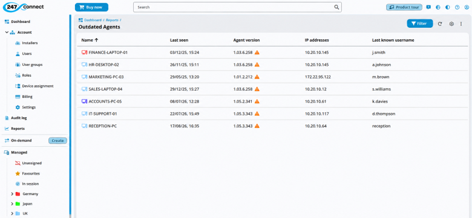
Task: Click the warning icon for MARKETING-PC-03 version
Action: [257, 77]
